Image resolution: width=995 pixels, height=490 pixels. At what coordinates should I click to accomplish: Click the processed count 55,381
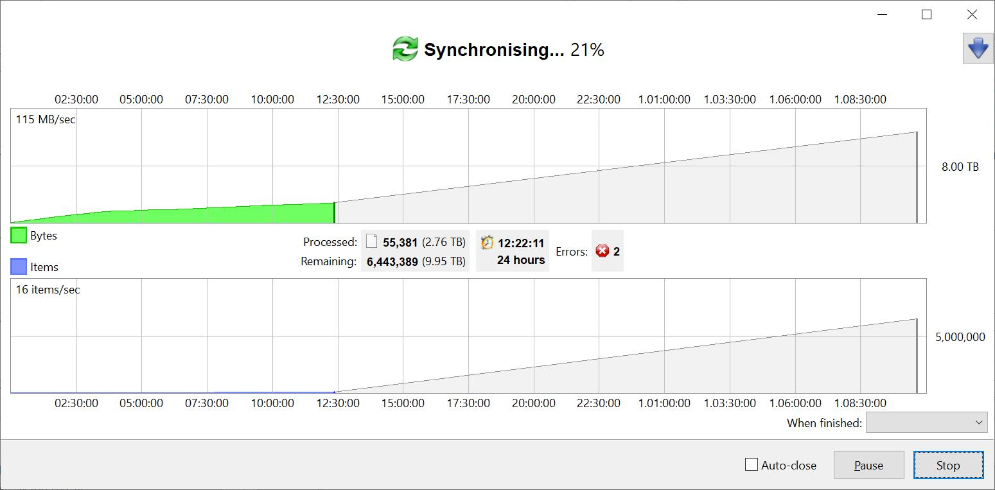pyautogui.click(x=400, y=243)
